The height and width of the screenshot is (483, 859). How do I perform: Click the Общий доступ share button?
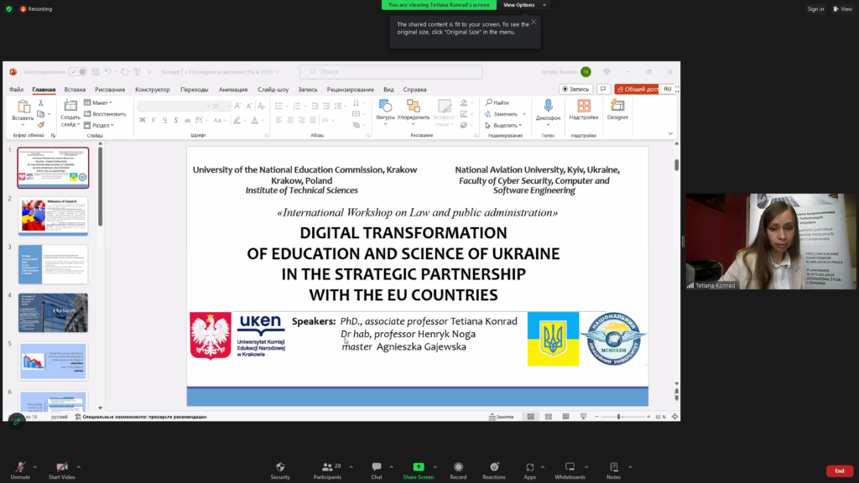click(637, 89)
